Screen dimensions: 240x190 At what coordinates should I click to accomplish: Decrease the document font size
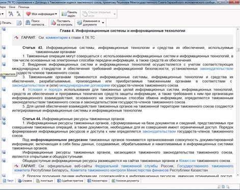[18, 14]
